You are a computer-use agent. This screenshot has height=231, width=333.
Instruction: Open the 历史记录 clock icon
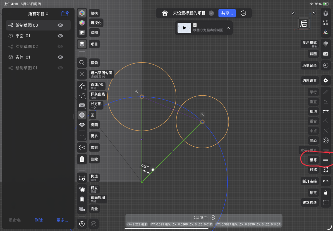(326, 66)
